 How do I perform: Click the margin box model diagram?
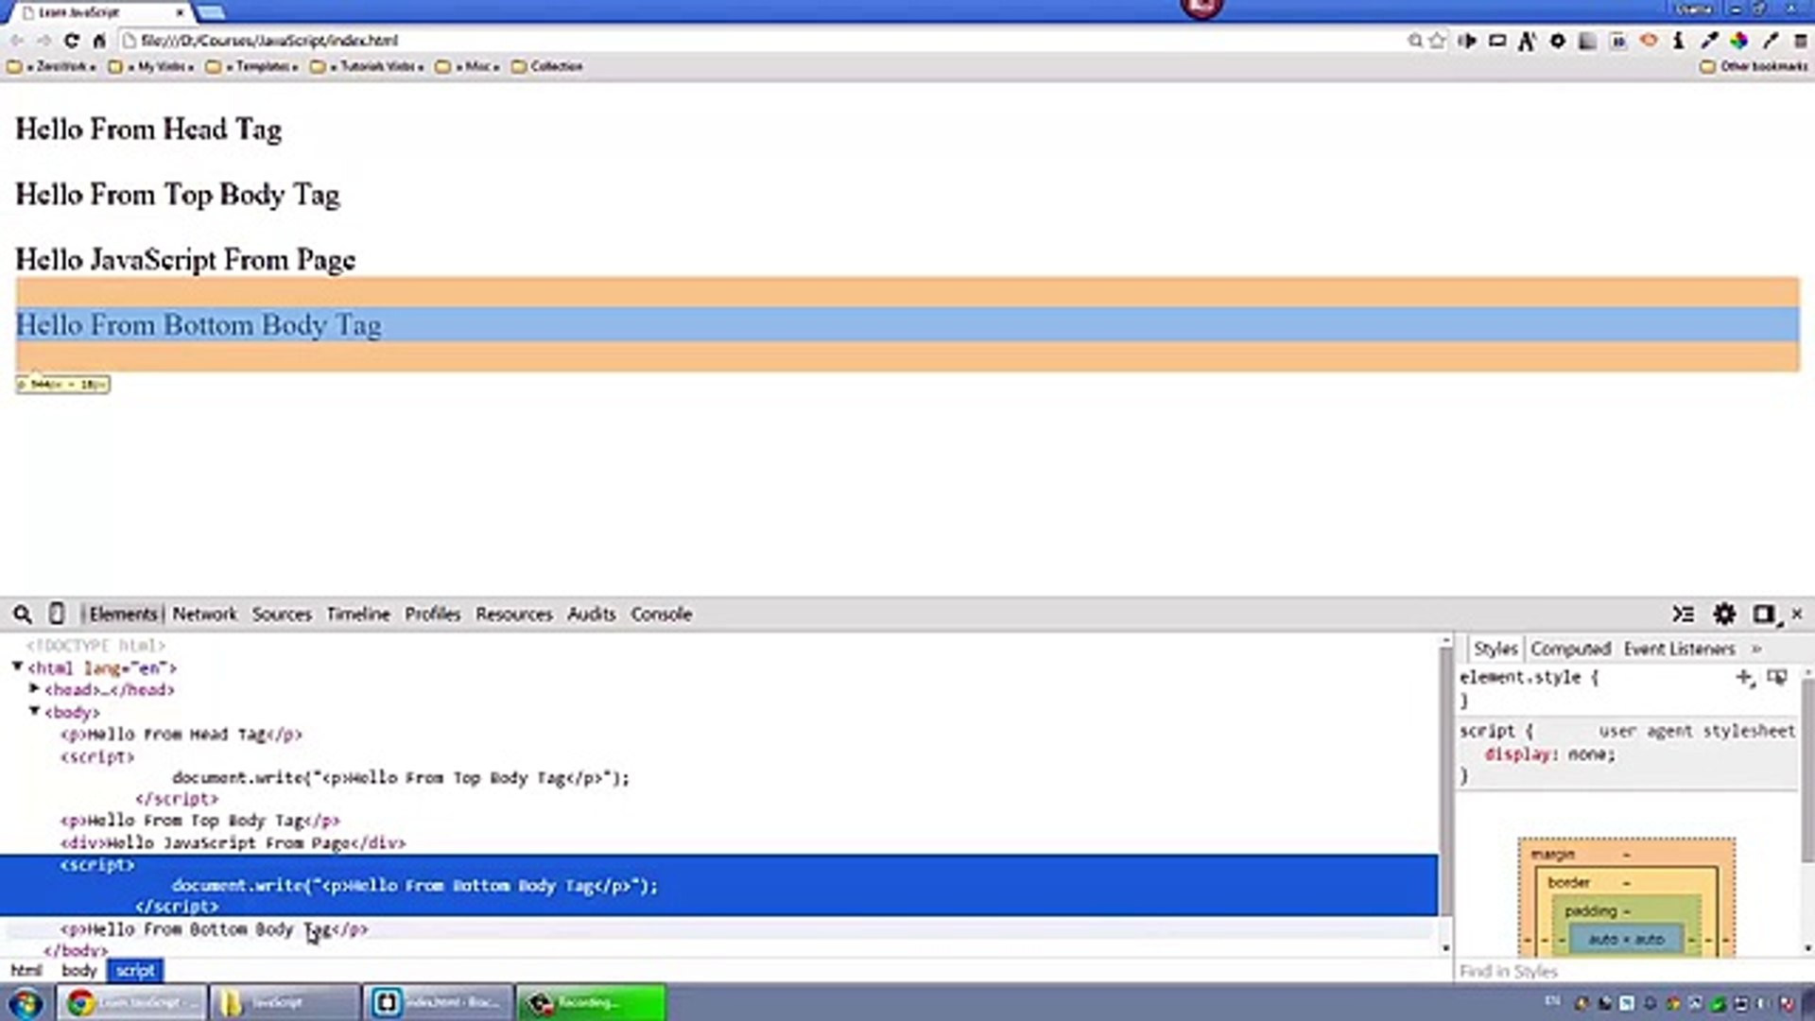(1553, 855)
